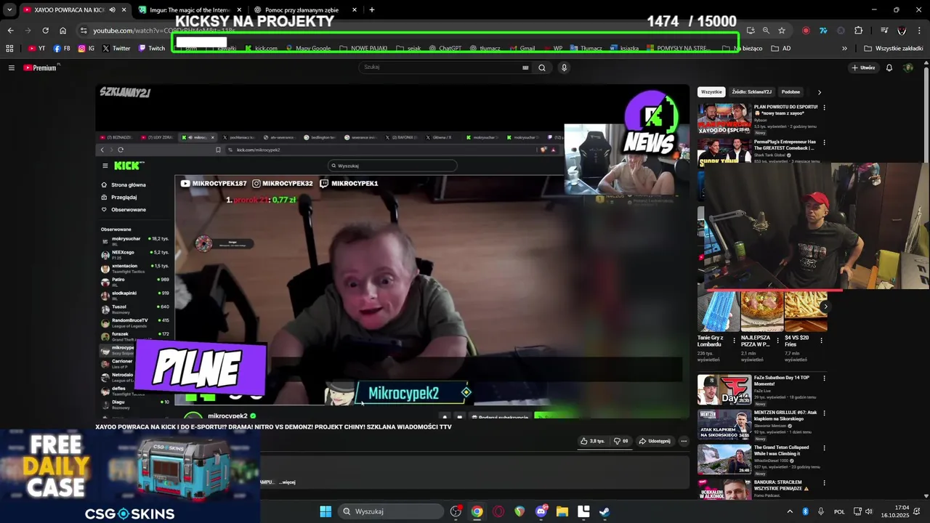Open the Twitch bookmark
Image resolution: width=930 pixels, height=523 pixels.
click(151, 49)
